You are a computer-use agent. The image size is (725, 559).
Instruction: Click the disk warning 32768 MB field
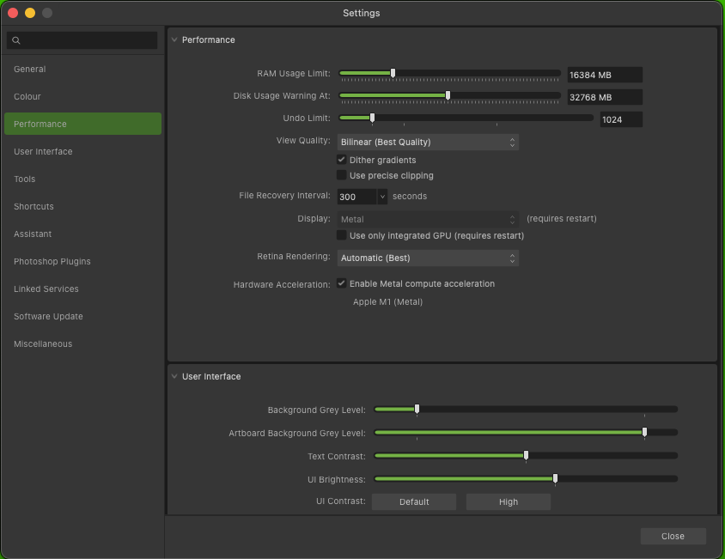[605, 97]
